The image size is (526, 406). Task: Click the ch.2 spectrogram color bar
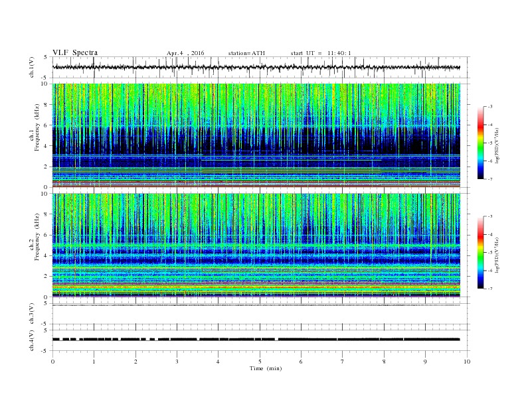480,252
